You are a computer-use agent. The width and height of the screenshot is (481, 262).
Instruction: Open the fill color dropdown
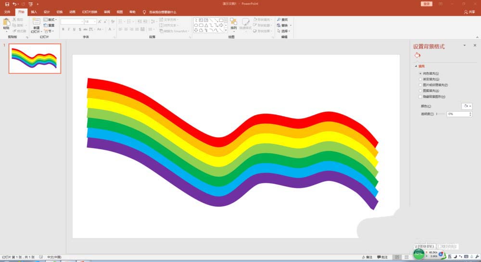pyautogui.click(x=467, y=106)
